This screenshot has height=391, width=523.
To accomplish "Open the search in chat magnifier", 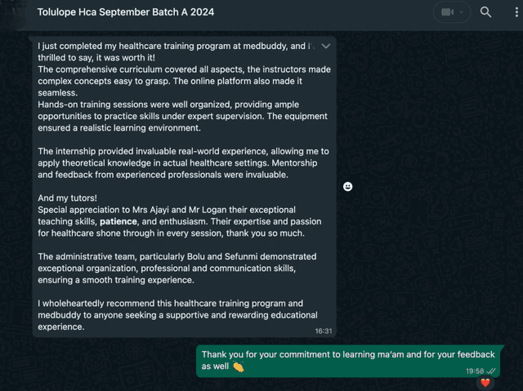I will click(486, 12).
